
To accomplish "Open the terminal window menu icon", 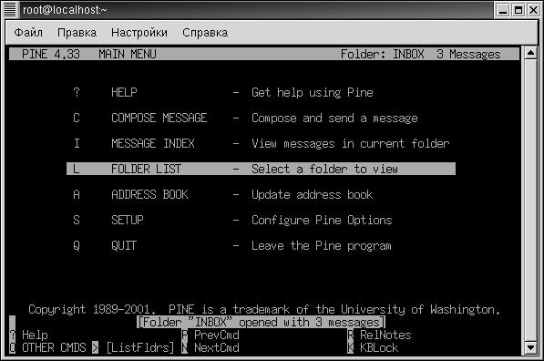I will click(10, 10).
